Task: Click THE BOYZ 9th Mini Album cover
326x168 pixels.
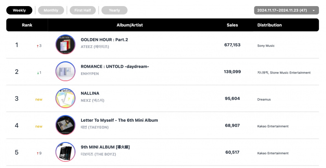Action: point(66,152)
